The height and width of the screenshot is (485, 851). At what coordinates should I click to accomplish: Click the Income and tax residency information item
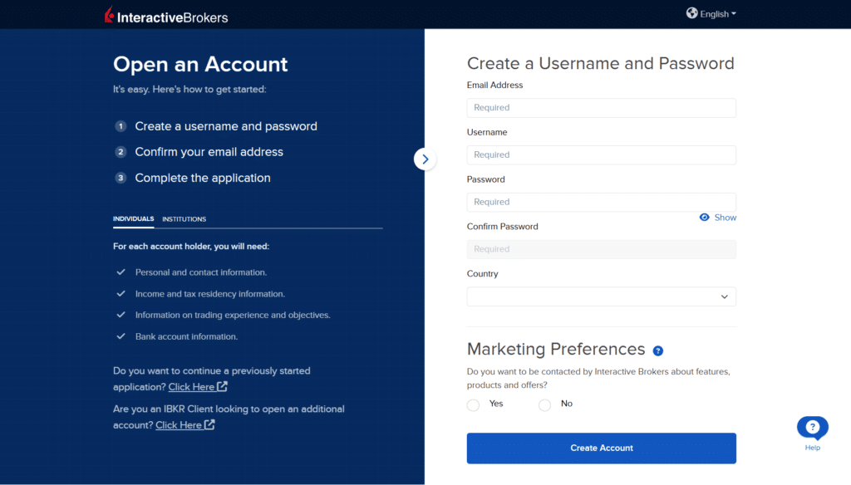pyautogui.click(x=210, y=294)
